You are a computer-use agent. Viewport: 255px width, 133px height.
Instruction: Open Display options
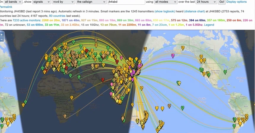point(236,2)
